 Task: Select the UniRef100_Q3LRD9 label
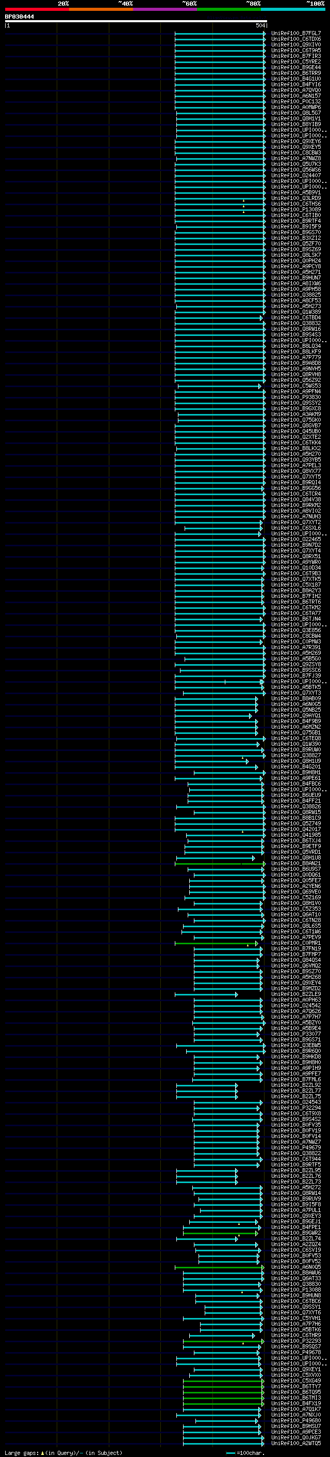[x=296, y=198]
